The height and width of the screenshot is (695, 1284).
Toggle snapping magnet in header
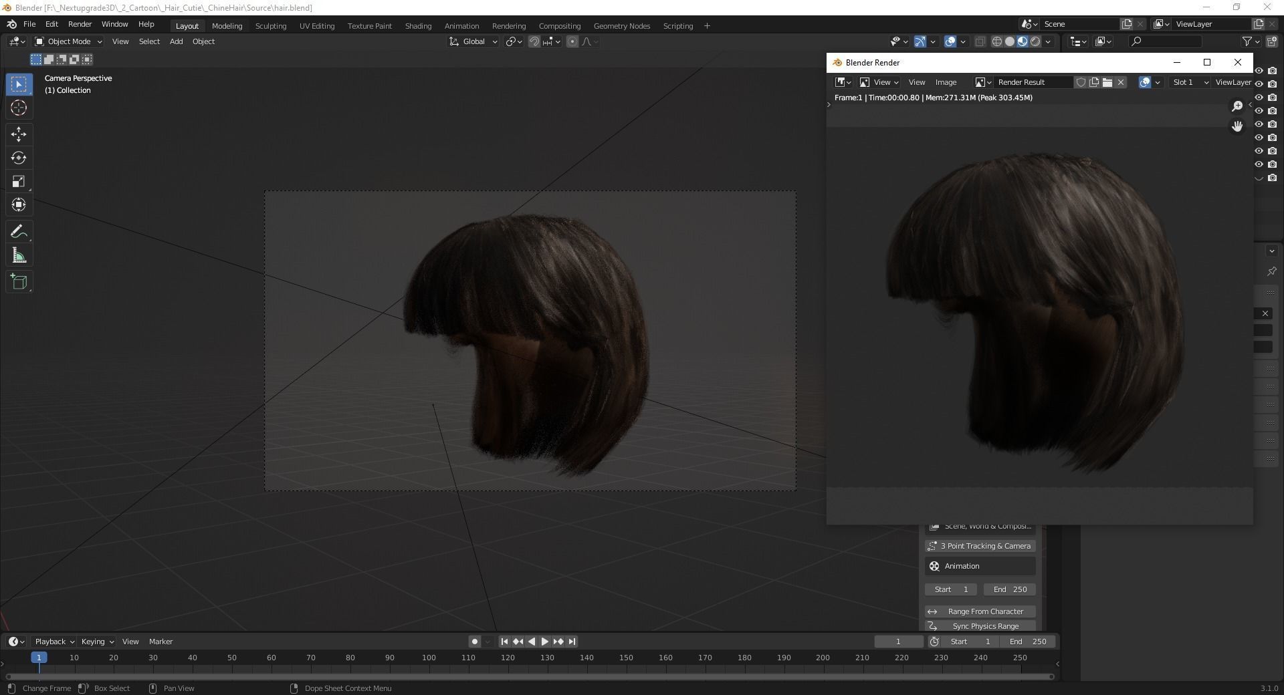tap(534, 41)
